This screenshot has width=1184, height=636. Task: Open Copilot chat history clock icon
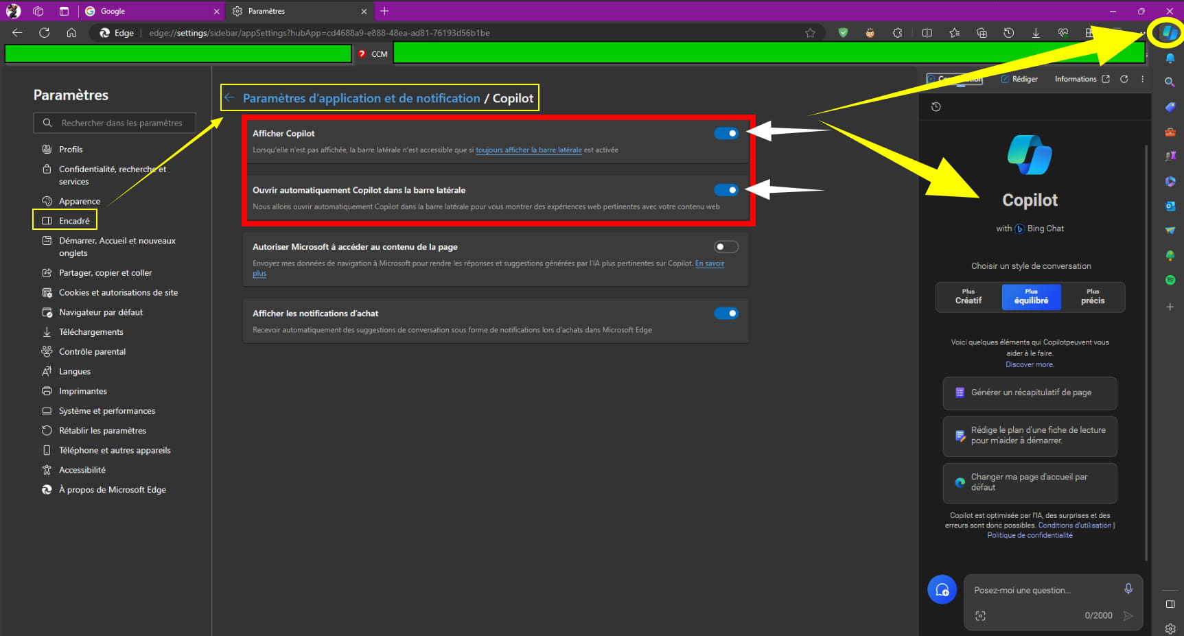click(936, 106)
